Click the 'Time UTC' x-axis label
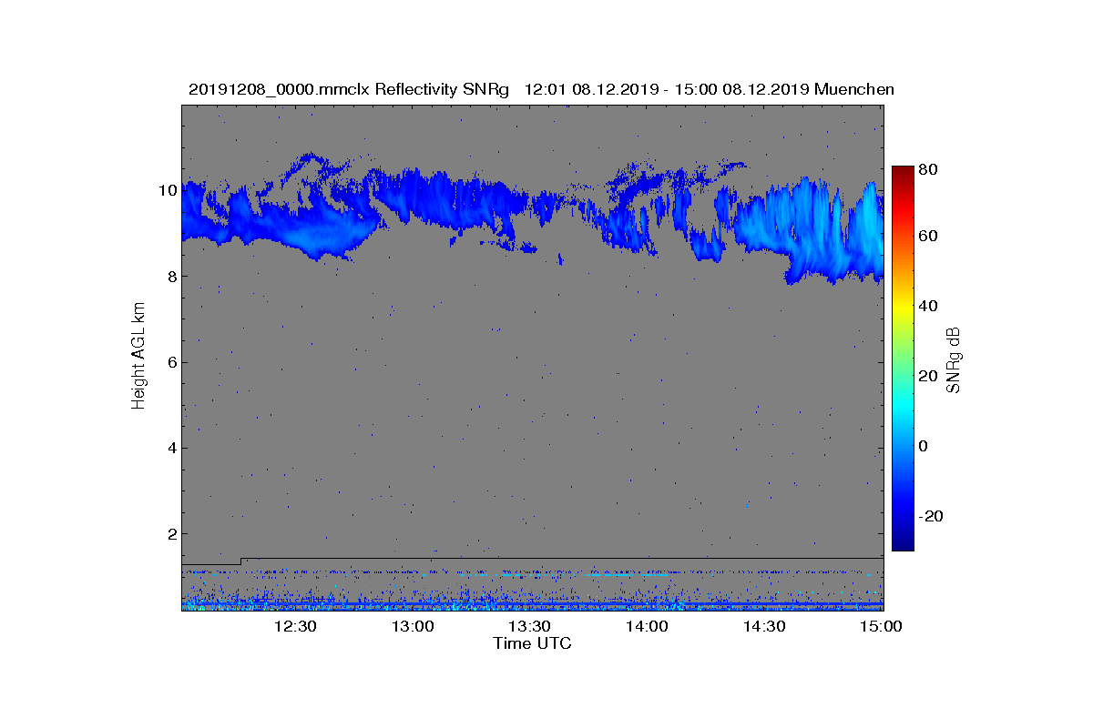 point(532,643)
